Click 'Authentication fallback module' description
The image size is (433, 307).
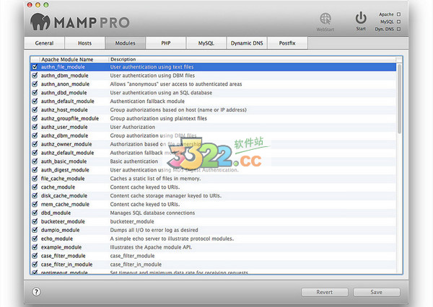147,101
